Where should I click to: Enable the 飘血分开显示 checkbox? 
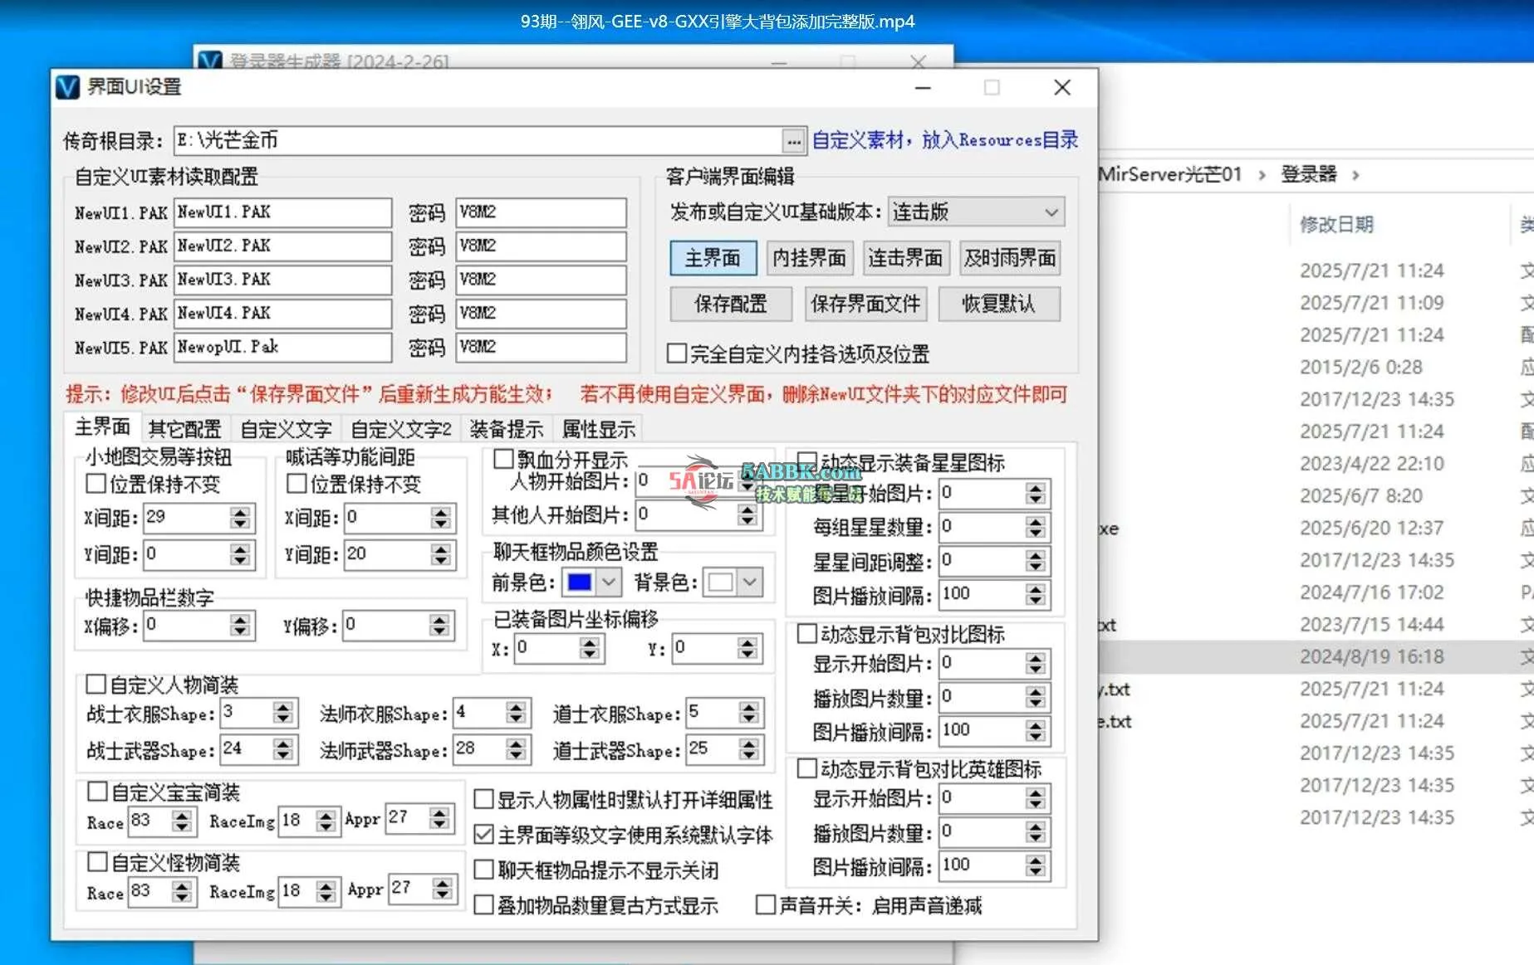503,459
